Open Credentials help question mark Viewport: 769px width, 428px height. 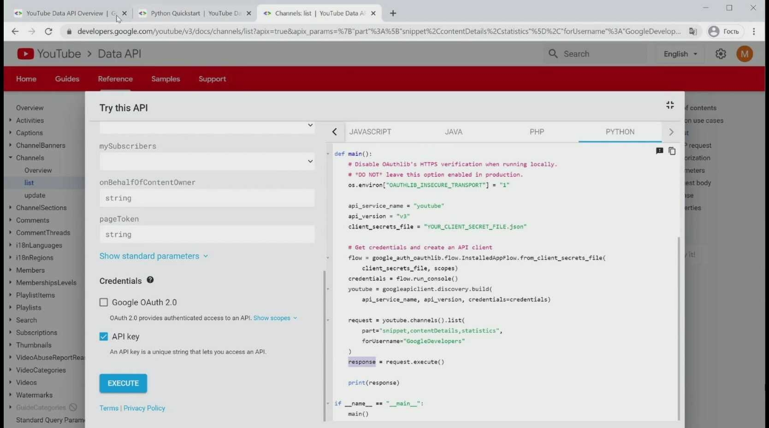(150, 280)
